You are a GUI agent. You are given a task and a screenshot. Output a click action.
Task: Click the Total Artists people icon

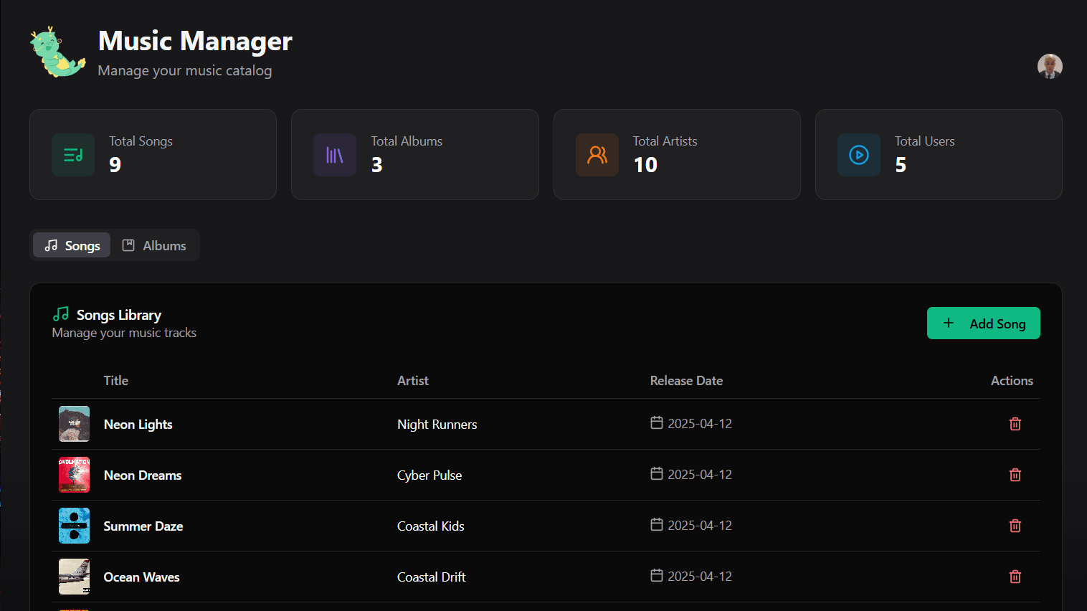(597, 154)
